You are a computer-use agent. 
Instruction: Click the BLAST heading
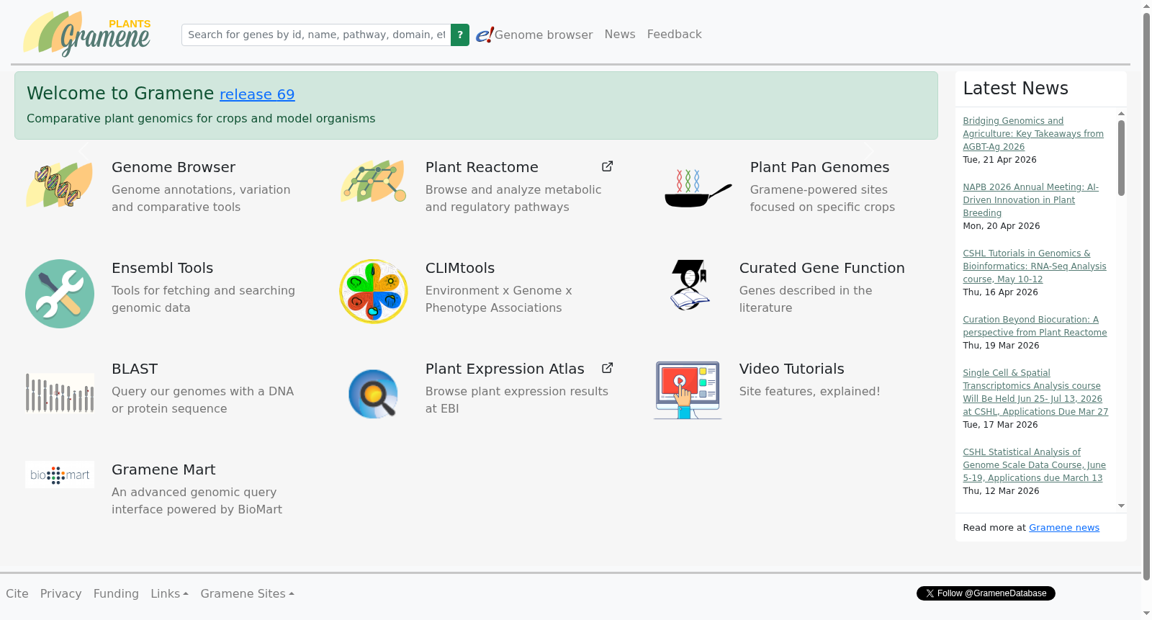(135, 369)
